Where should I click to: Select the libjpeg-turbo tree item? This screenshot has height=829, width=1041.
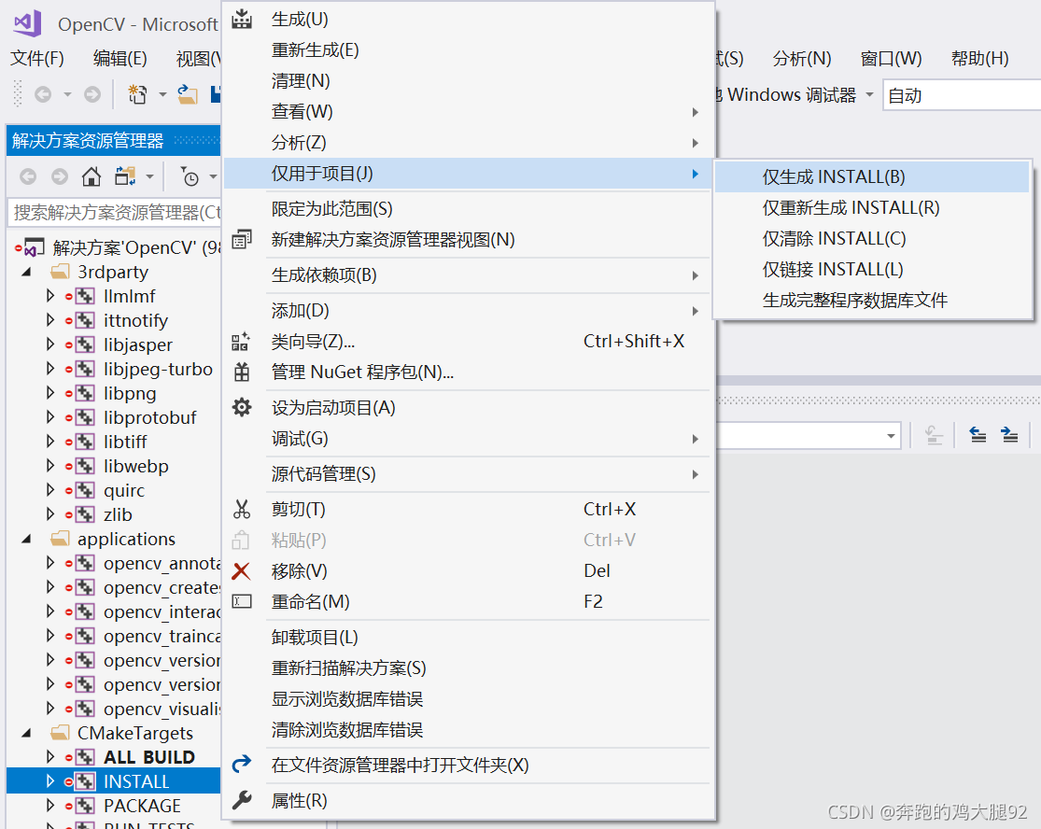pyautogui.click(x=158, y=369)
